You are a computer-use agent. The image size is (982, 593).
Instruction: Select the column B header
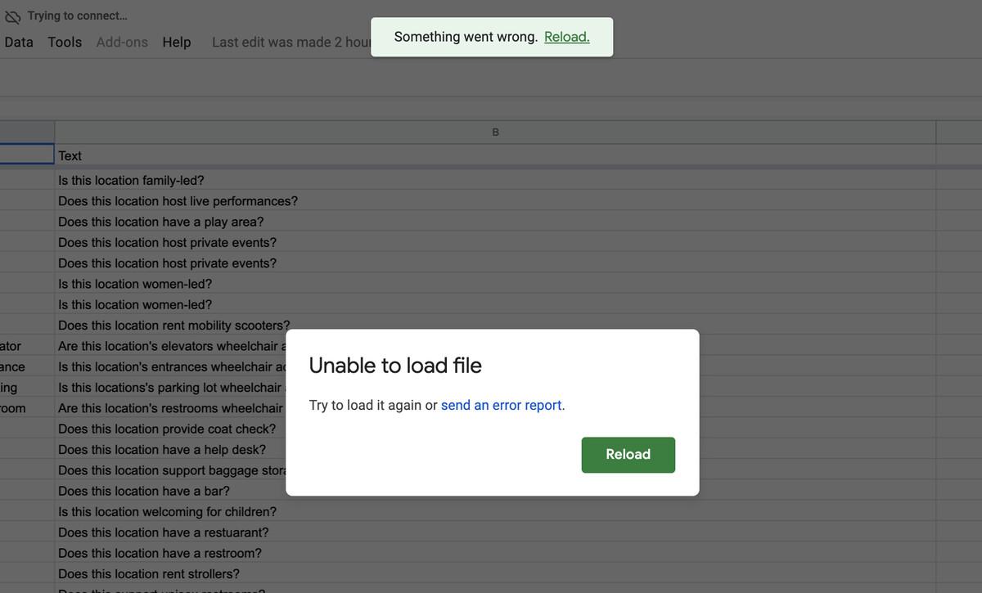coord(495,132)
